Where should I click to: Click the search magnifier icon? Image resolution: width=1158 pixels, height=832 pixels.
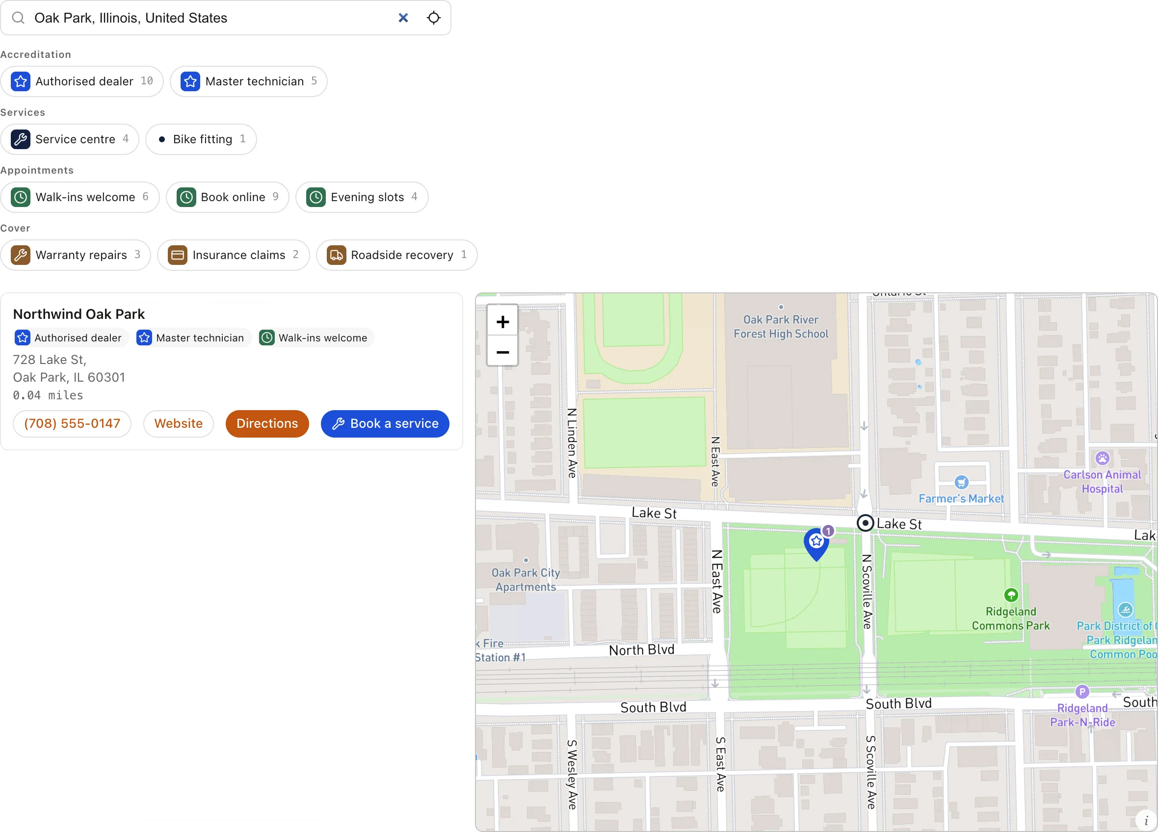click(x=18, y=18)
